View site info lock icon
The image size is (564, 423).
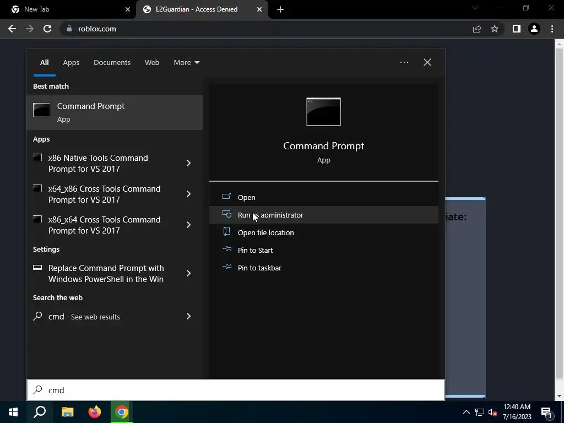coord(69,29)
